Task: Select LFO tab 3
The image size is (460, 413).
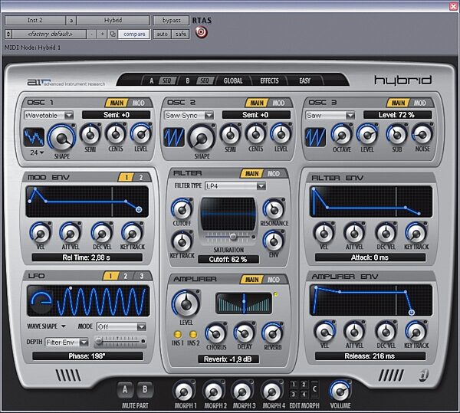Action: tap(142, 276)
